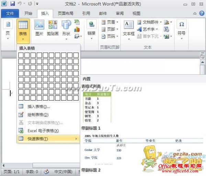Click the 表格 (Table) button
This screenshot has height=176, width=206.
pos(23,31)
